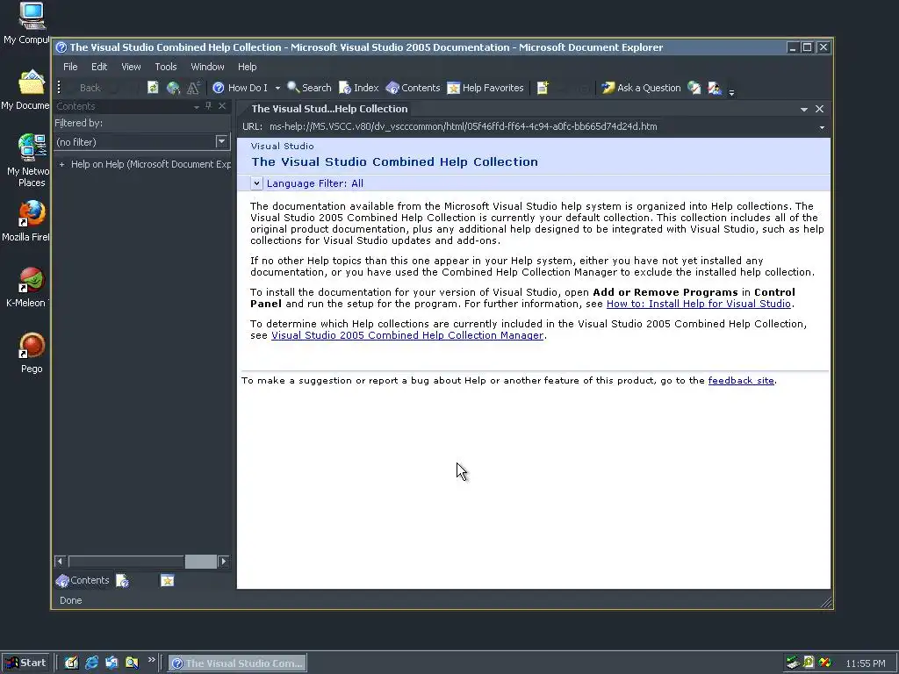The width and height of the screenshot is (899, 674).
Task: Switch to Index tab icon at panel bottom
Action: (123, 581)
